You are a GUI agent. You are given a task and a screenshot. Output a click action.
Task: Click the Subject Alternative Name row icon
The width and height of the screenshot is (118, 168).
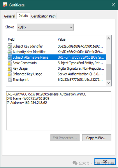coord(10,57)
